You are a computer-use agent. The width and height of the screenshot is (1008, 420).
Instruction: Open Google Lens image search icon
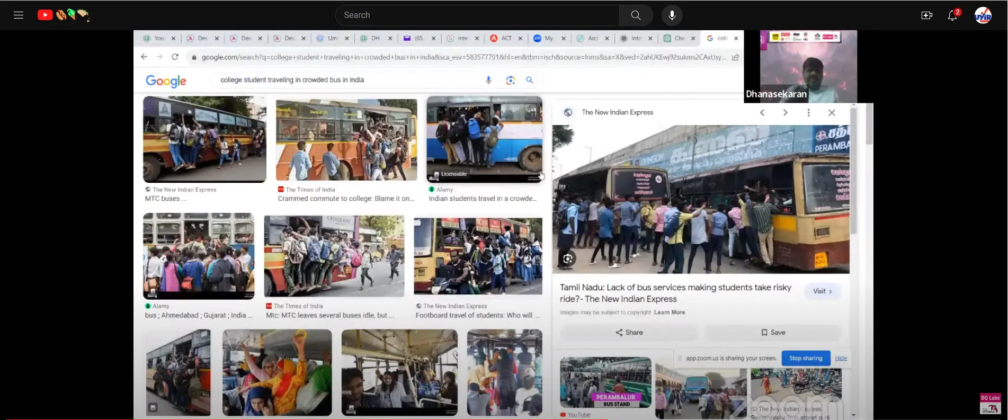[510, 80]
